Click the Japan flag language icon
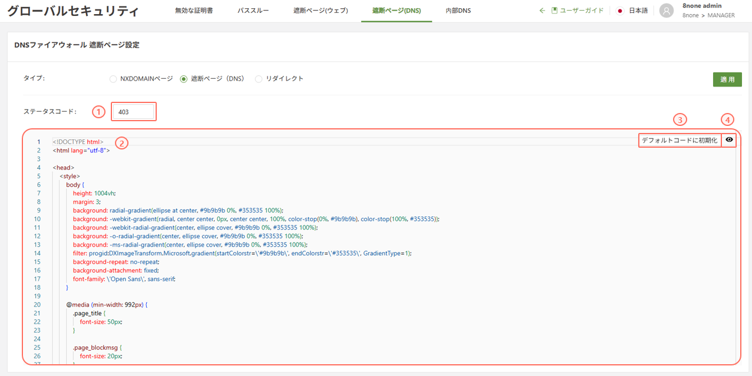The image size is (752, 376). pyautogui.click(x=619, y=11)
